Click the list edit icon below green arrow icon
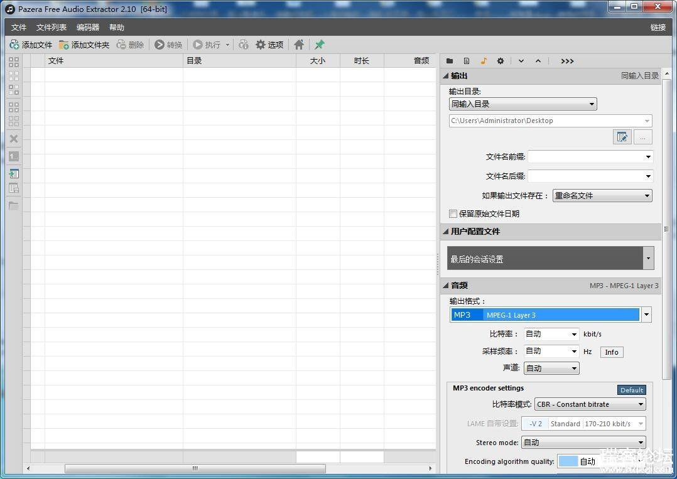The height and width of the screenshot is (479, 677). click(14, 188)
